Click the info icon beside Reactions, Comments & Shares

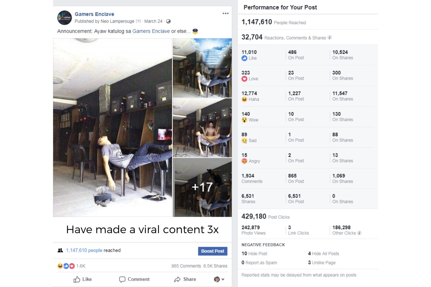pos(330,38)
